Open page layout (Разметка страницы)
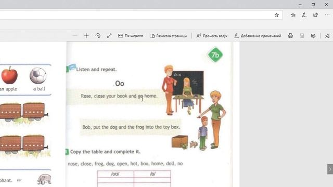 point(168,36)
